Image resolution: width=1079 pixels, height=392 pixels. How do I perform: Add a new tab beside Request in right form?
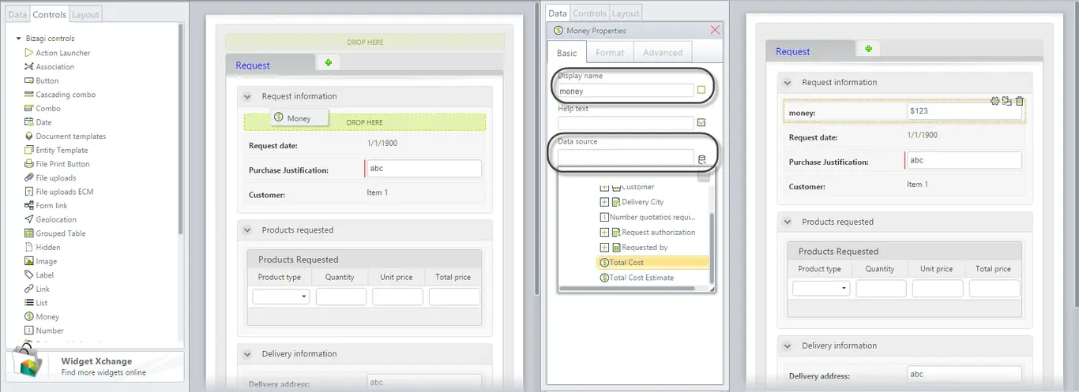click(868, 49)
